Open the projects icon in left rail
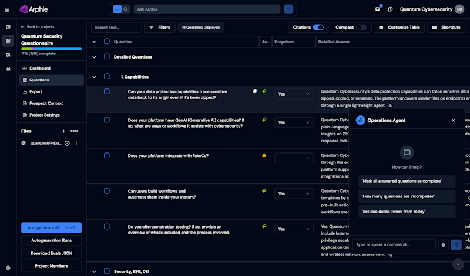 tap(8, 40)
